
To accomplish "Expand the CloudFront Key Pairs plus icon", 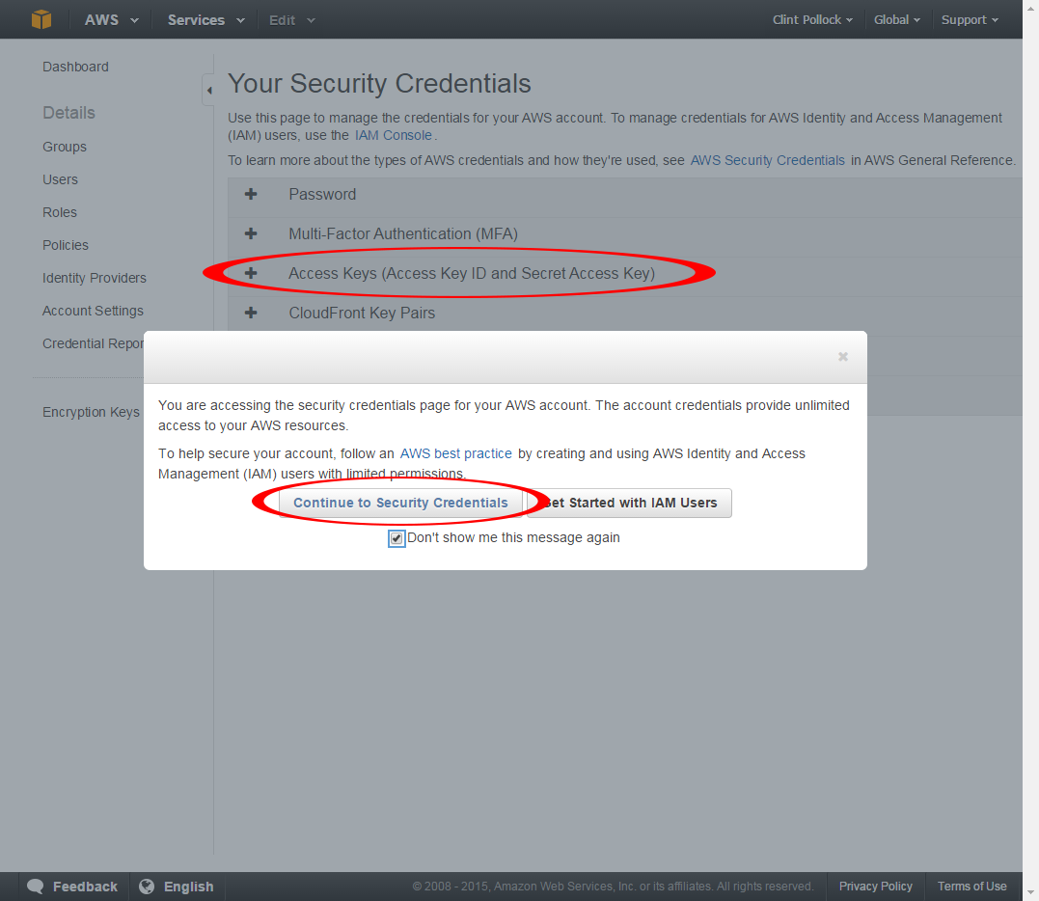I will [x=251, y=313].
